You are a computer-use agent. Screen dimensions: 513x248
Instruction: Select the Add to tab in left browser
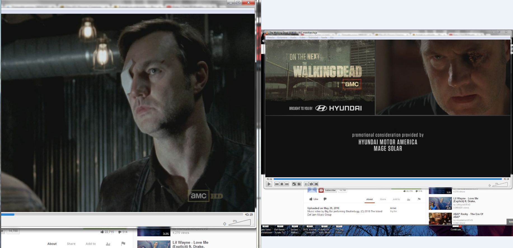click(91, 244)
